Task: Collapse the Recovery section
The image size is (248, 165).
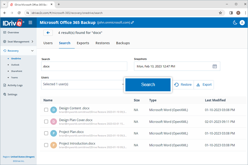Action: click(18, 51)
